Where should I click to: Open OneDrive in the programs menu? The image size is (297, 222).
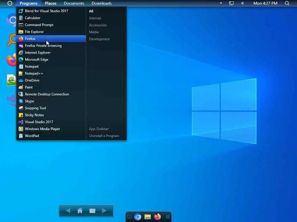[x=51, y=80]
